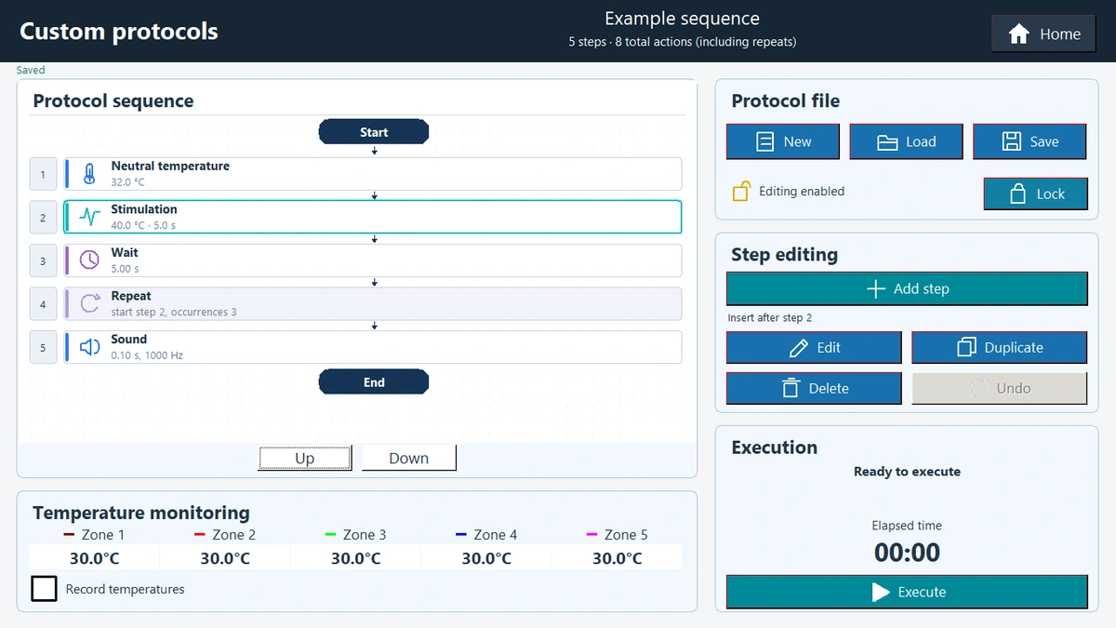The width and height of the screenshot is (1116, 628).
Task: Click the thermometer icon for Neutral temperature
Action: [89, 174]
